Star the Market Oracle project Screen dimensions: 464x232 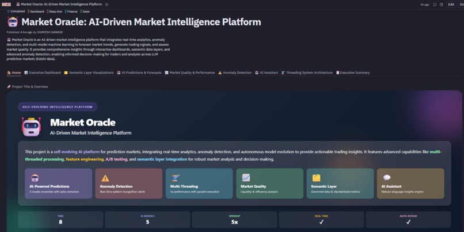click(107, 5)
